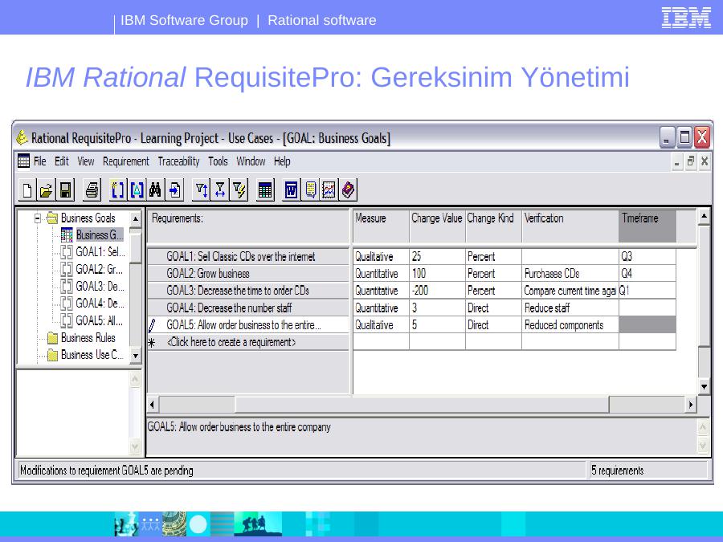The width and height of the screenshot is (723, 542).
Task: Open the Help menu
Action: coord(282,161)
